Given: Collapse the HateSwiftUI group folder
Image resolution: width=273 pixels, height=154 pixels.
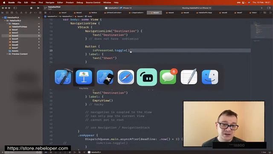Looking at the screenshot, I should click(5, 21).
